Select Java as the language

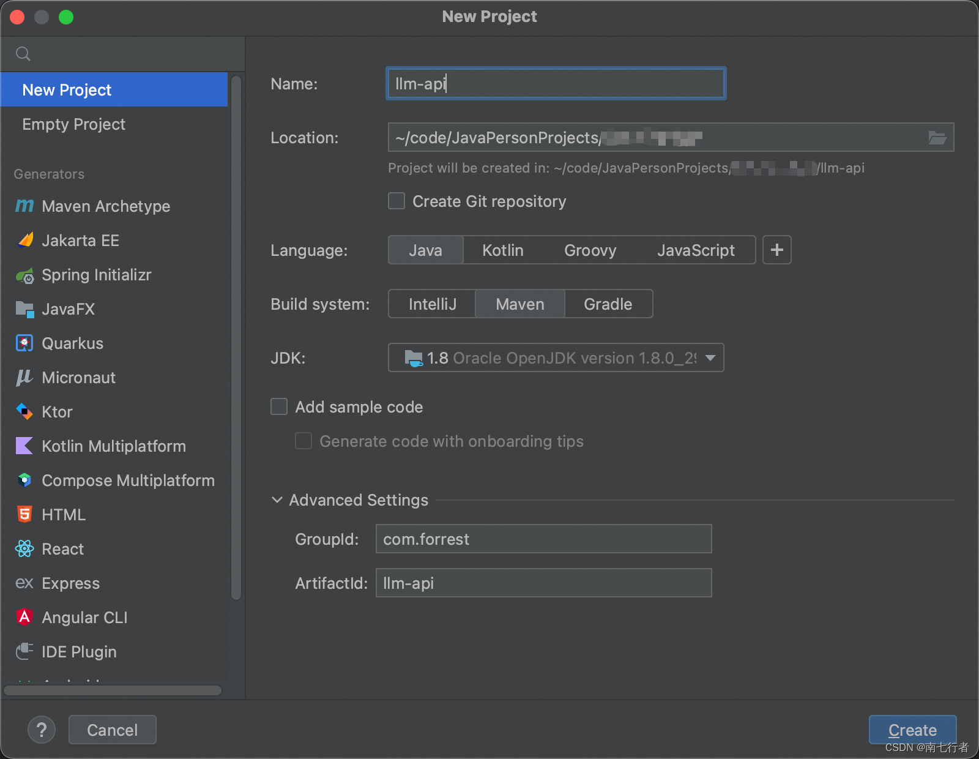426,250
